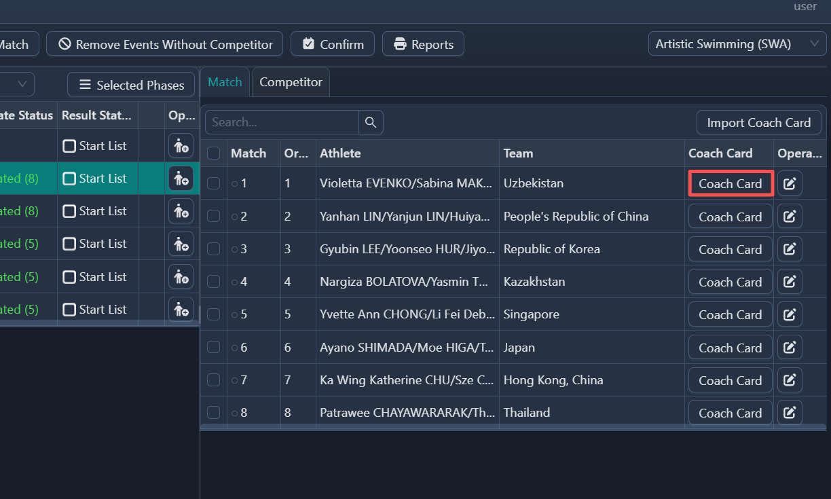Click edit icon for Singapore row
This screenshot has height=499, width=831.
pyautogui.click(x=790, y=314)
